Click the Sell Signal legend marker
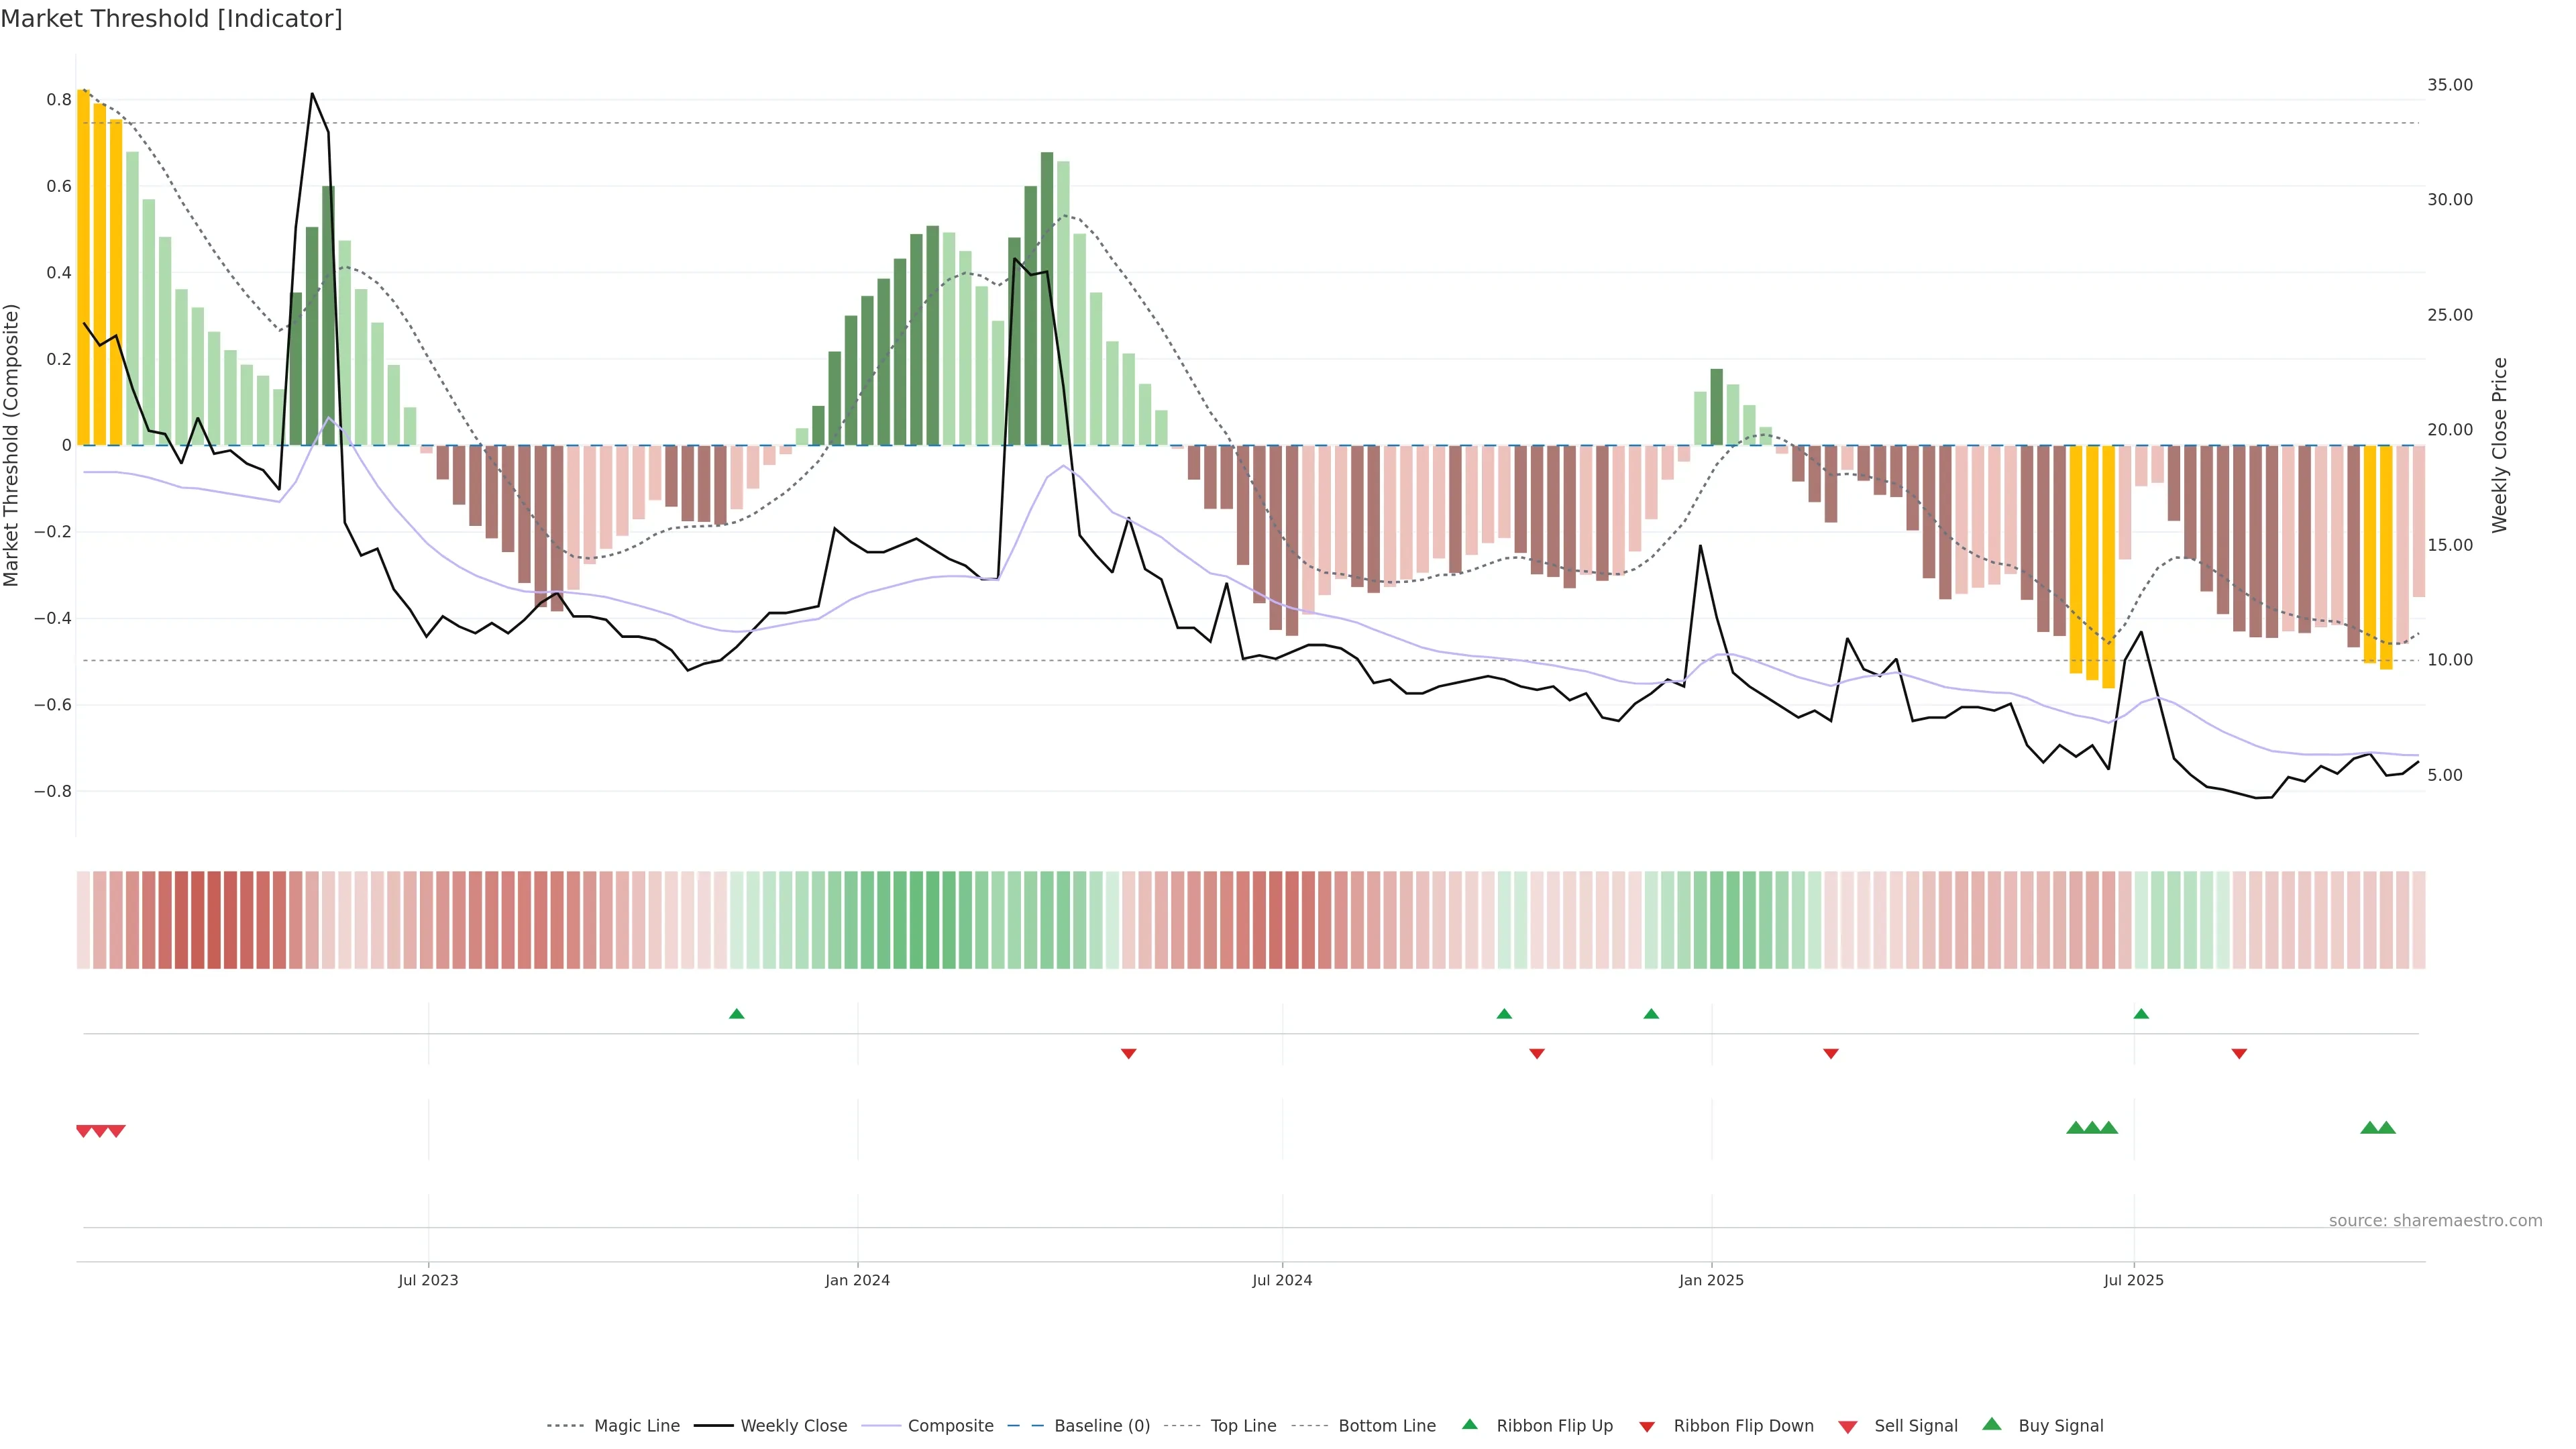 (x=1847, y=1427)
